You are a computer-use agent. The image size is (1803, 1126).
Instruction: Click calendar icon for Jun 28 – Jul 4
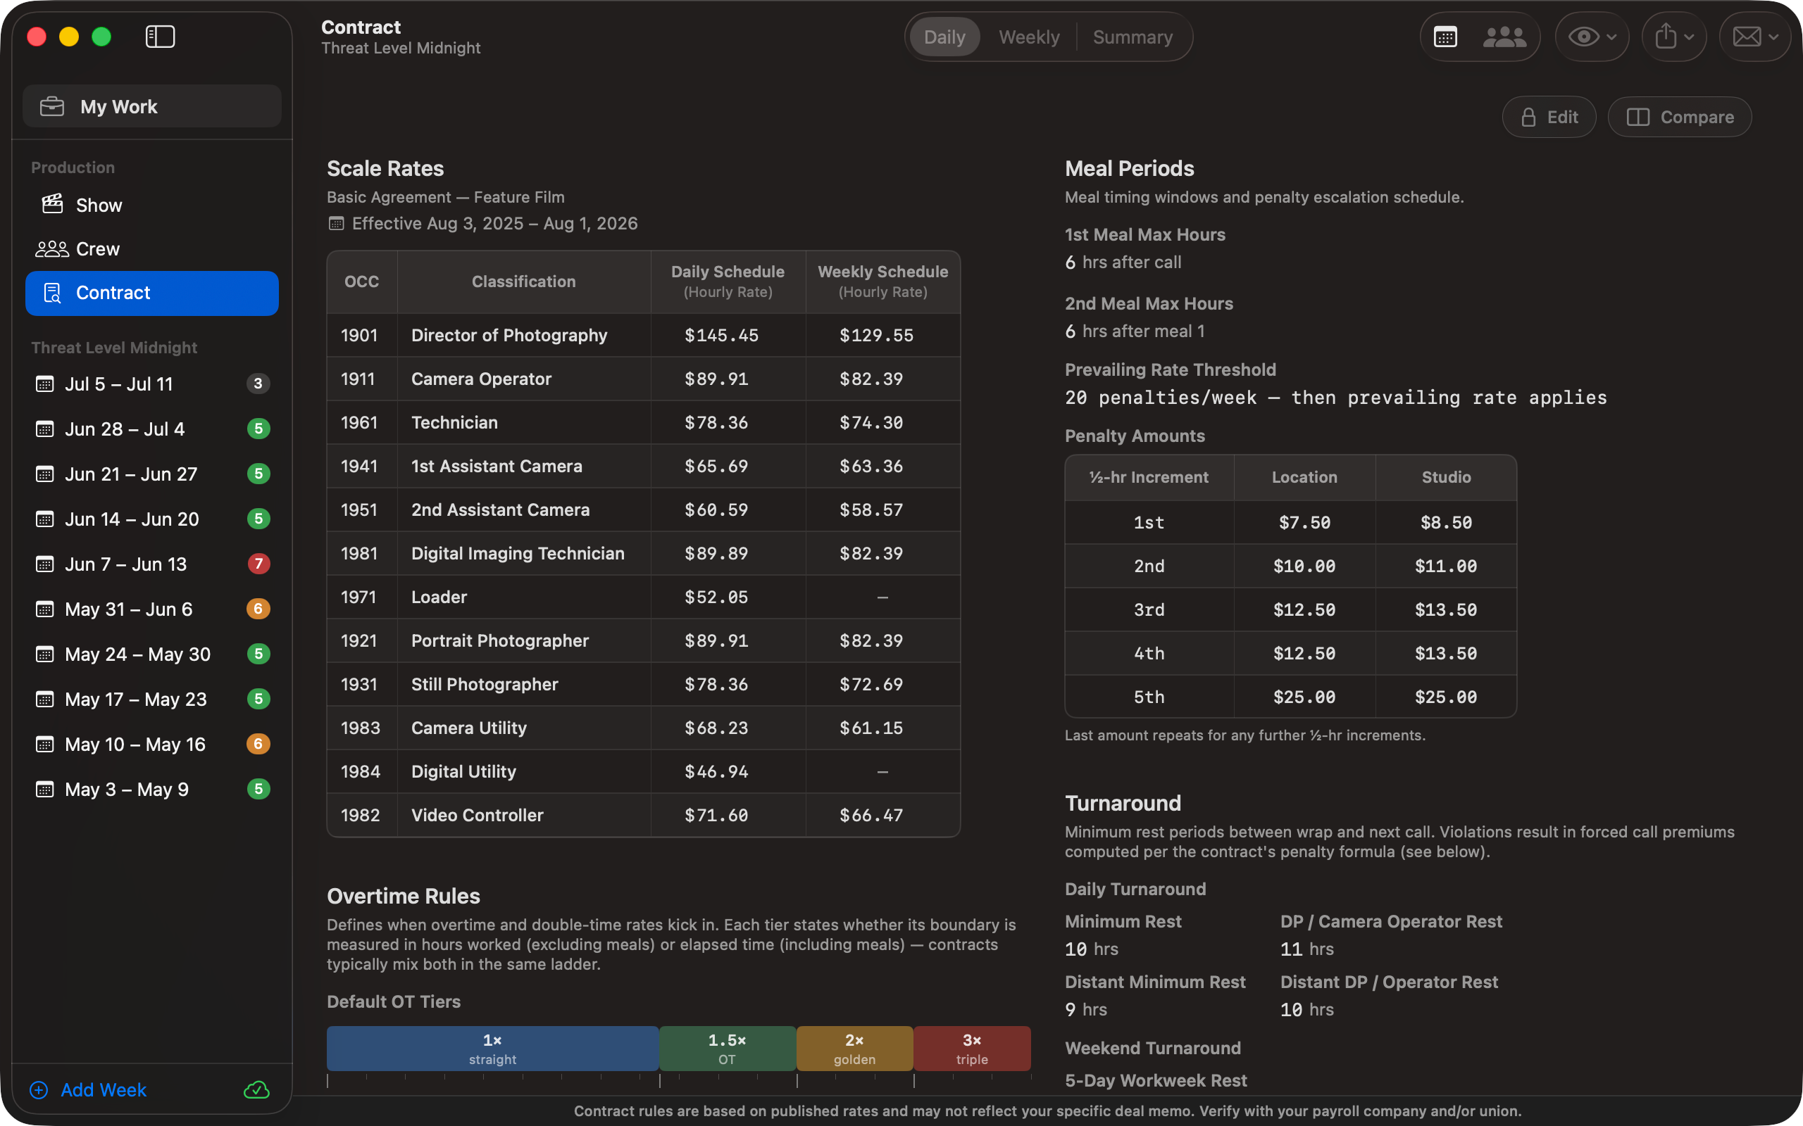[44, 429]
